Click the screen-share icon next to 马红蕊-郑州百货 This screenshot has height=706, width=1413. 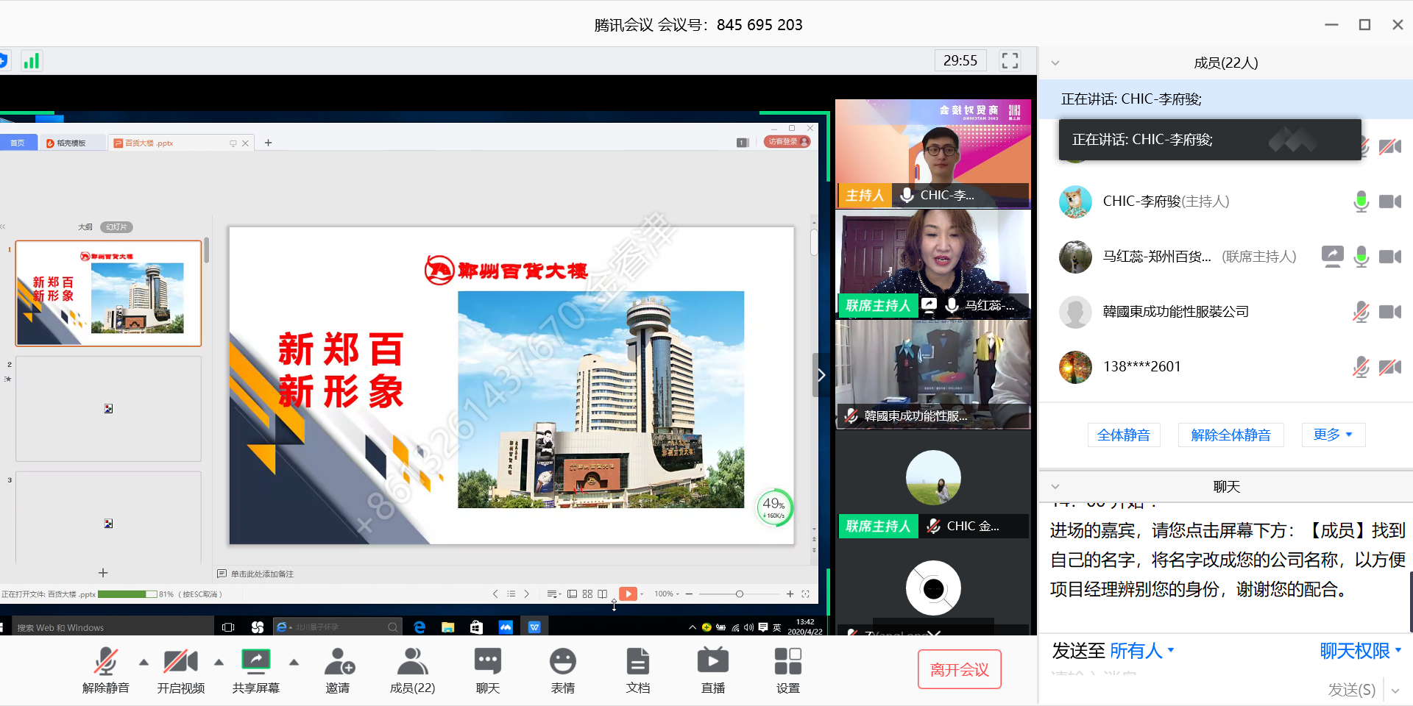pos(1332,256)
